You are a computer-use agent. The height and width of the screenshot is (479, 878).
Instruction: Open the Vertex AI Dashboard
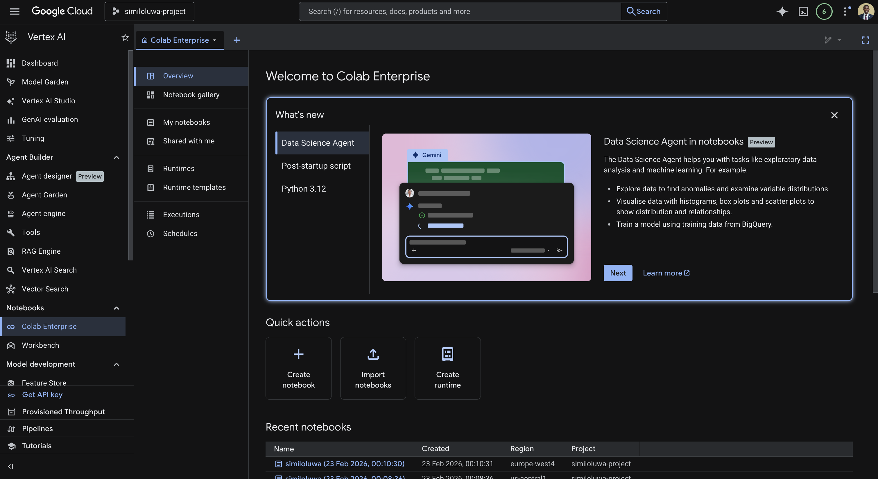tap(40, 63)
